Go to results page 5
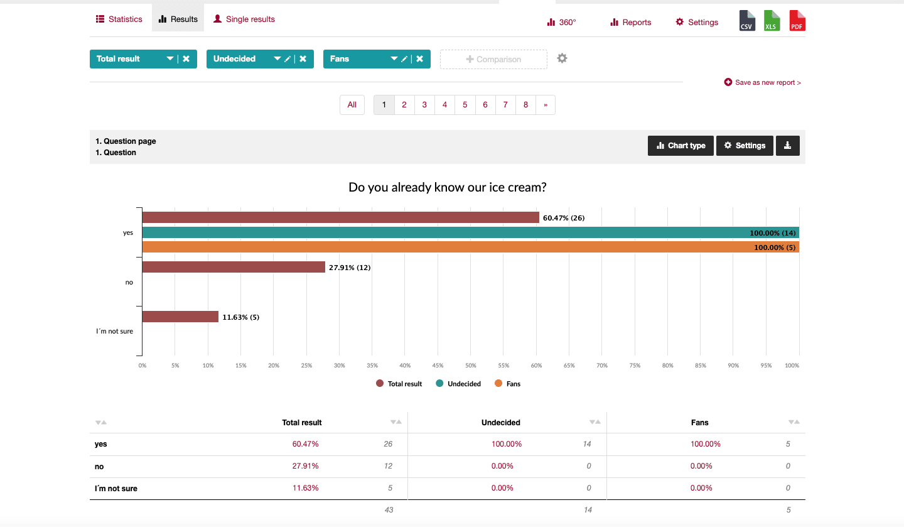 (x=465, y=104)
